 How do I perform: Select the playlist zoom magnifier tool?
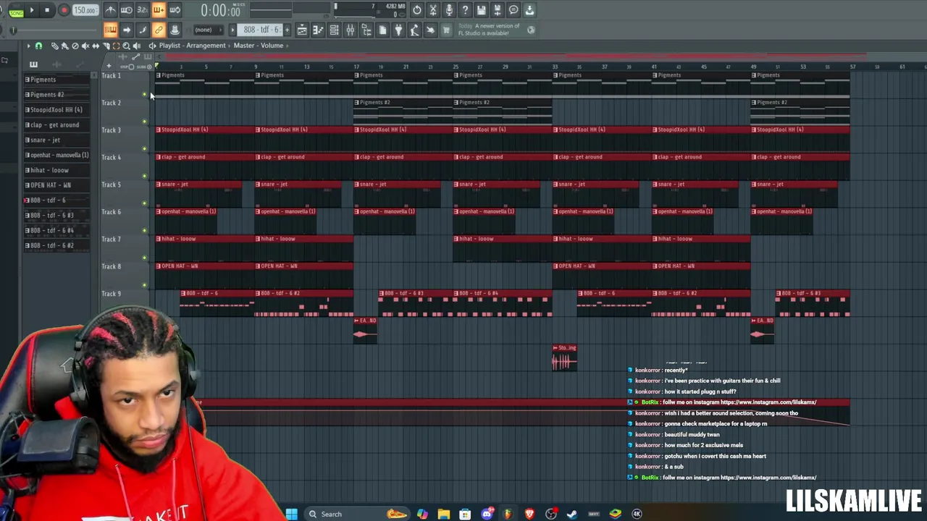coord(126,46)
